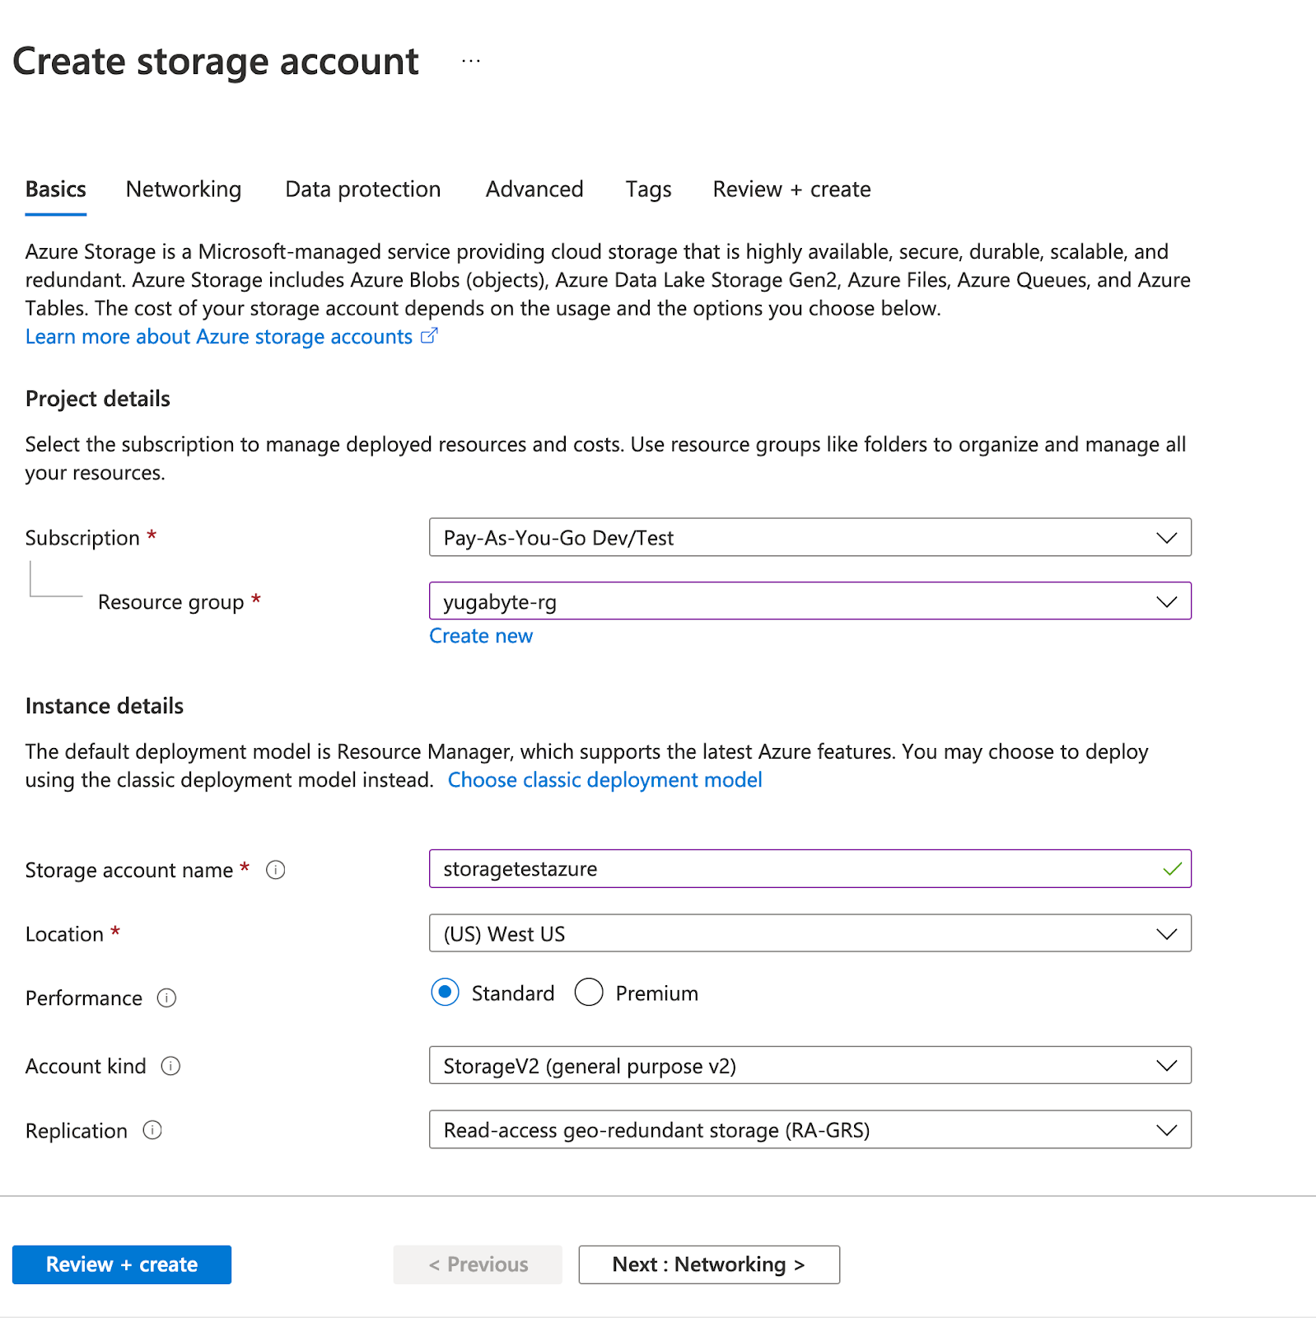Switch to the Networking tab
This screenshot has width=1316, height=1318.
pos(184,189)
